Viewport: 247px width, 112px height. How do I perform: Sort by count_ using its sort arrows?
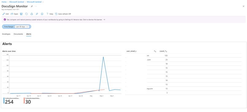click(166, 51)
